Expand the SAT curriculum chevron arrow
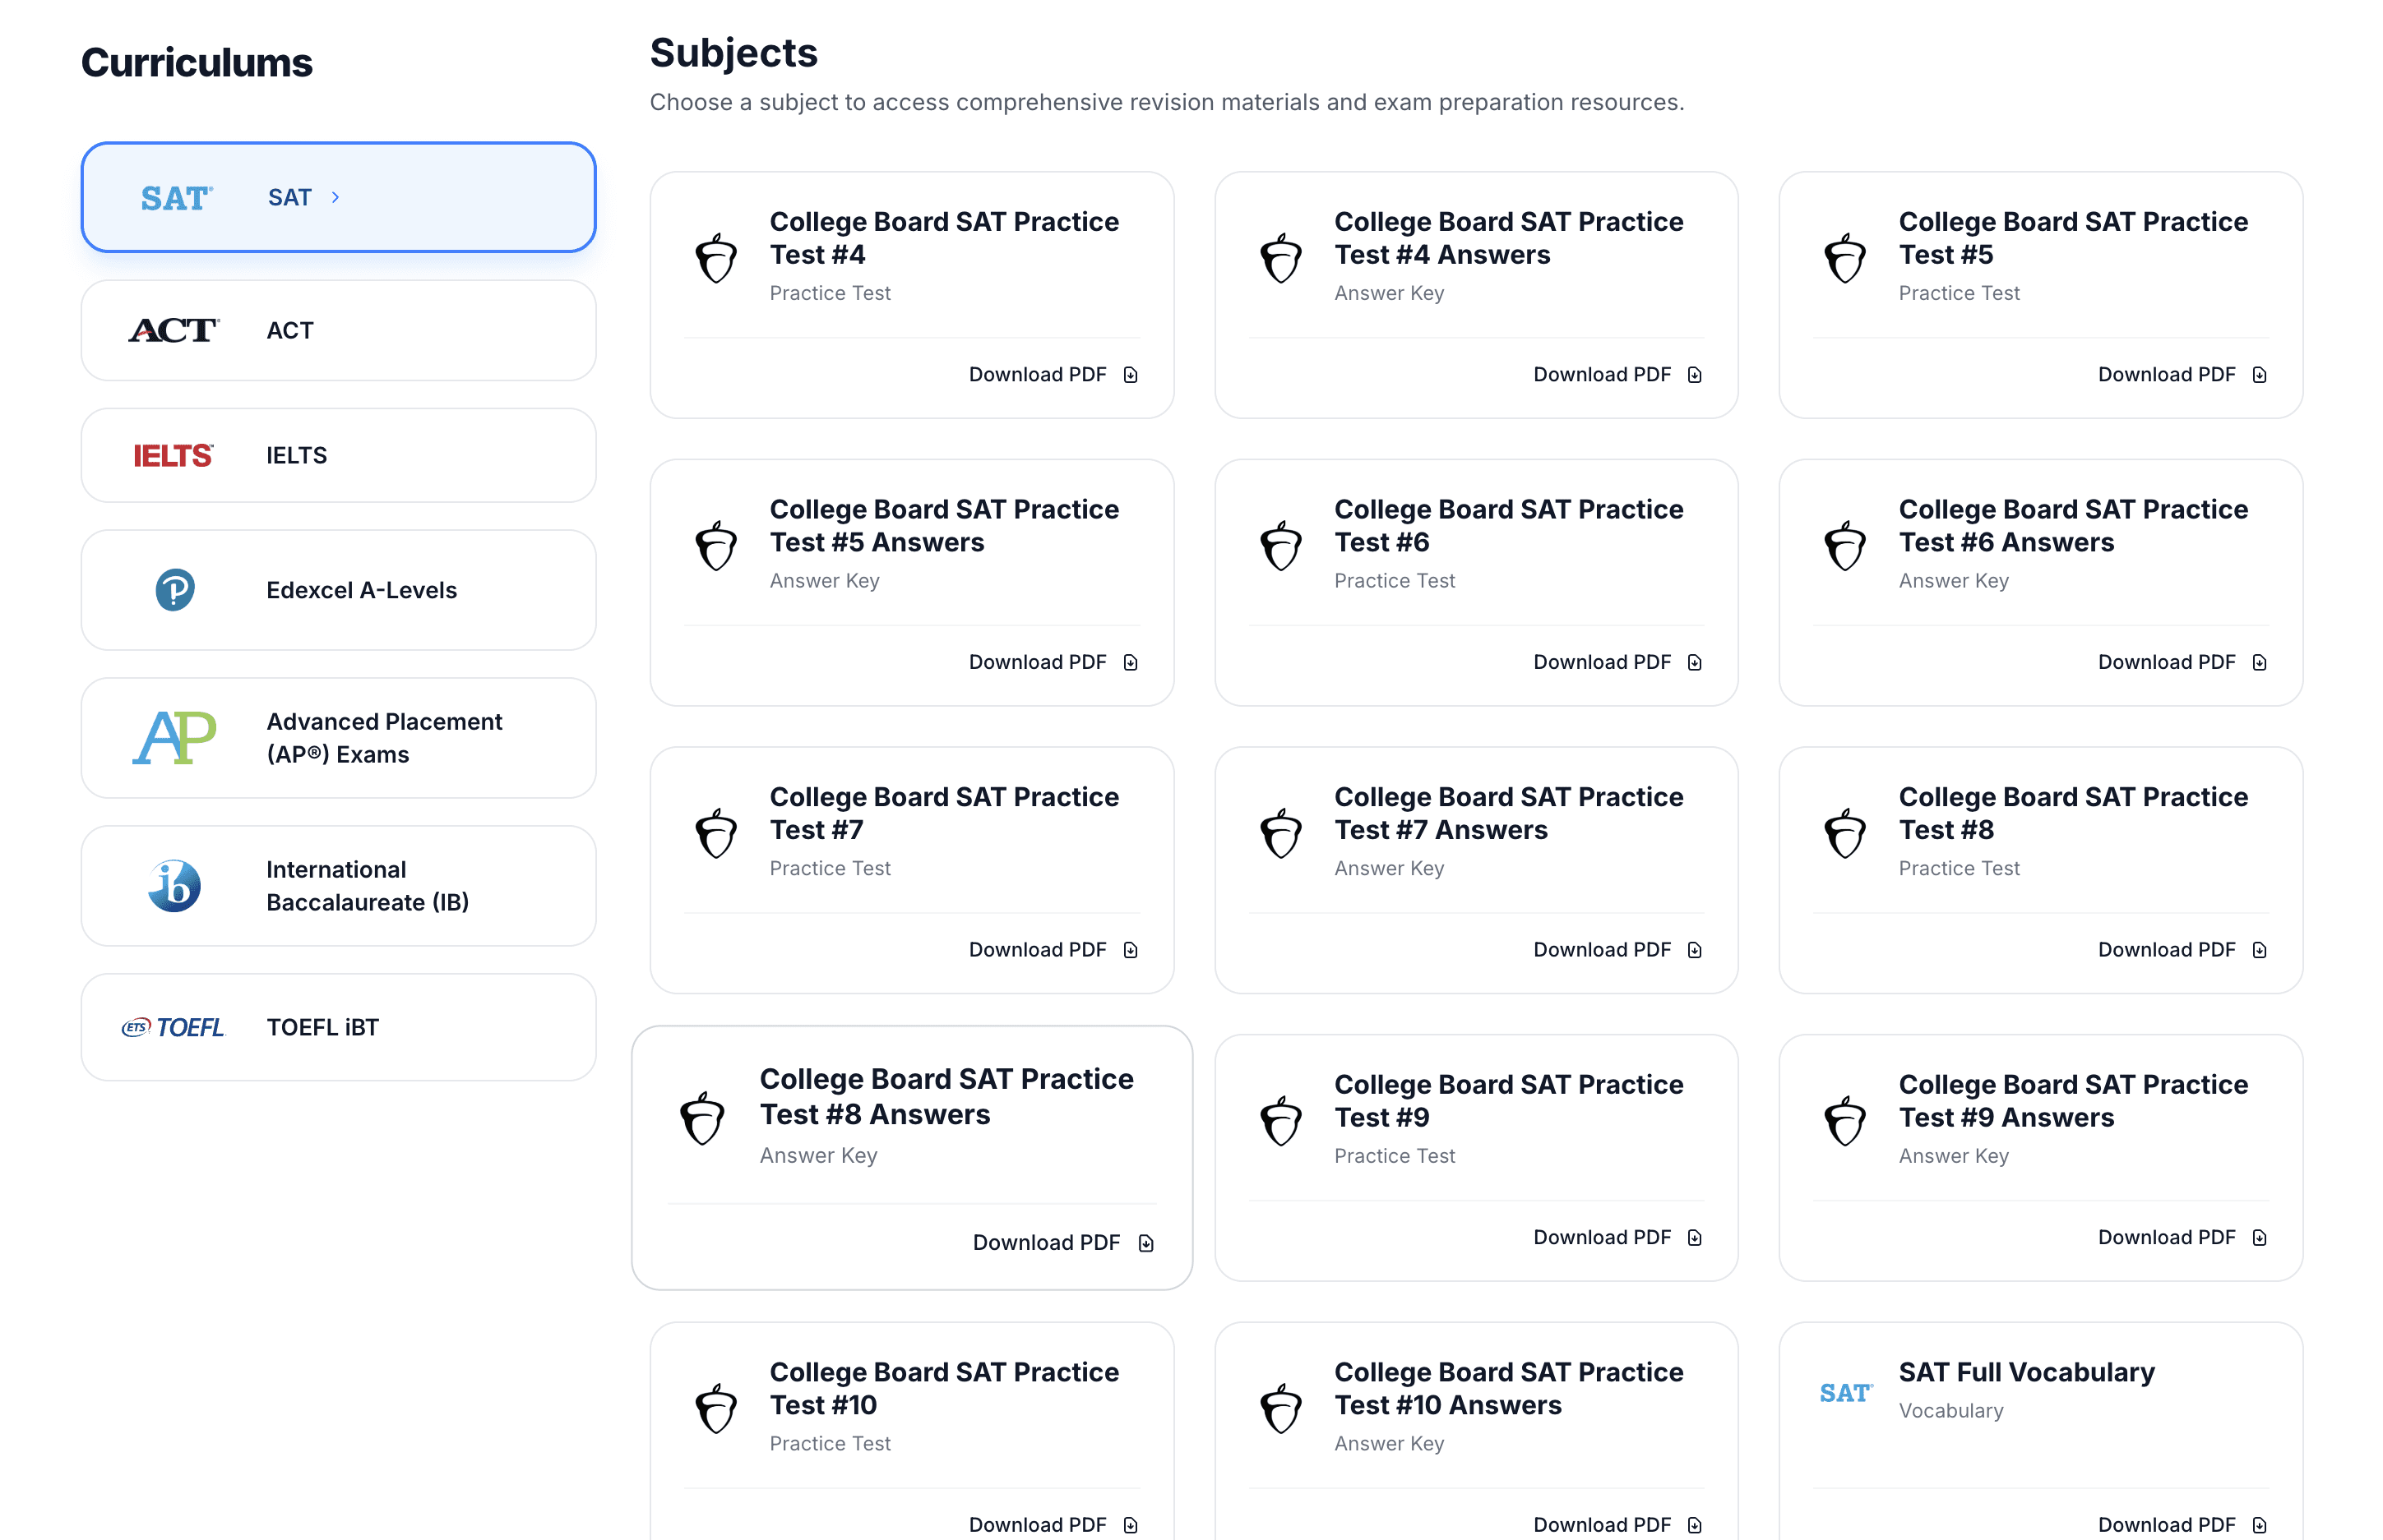Image resolution: width=2383 pixels, height=1540 pixels. (x=335, y=198)
